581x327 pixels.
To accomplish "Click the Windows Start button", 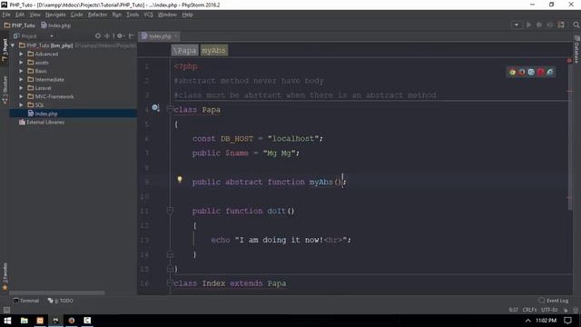I will tap(7, 321).
